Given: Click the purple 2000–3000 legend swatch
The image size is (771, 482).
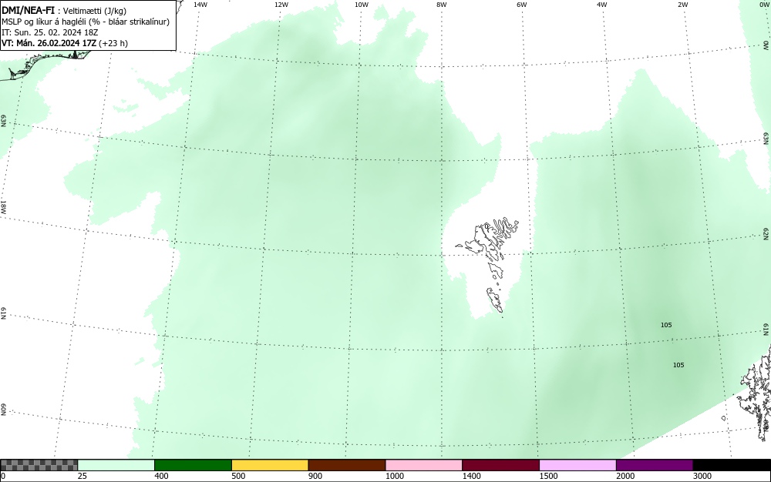Looking at the screenshot, I should 655,465.
